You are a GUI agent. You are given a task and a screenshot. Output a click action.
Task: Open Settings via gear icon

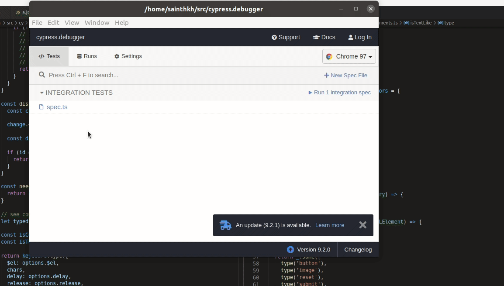point(116,56)
